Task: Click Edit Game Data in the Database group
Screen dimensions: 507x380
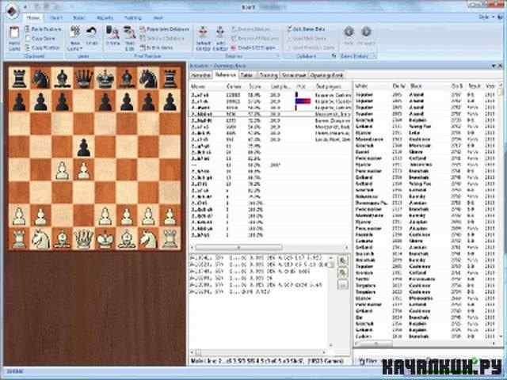Action: click(x=307, y=29)
